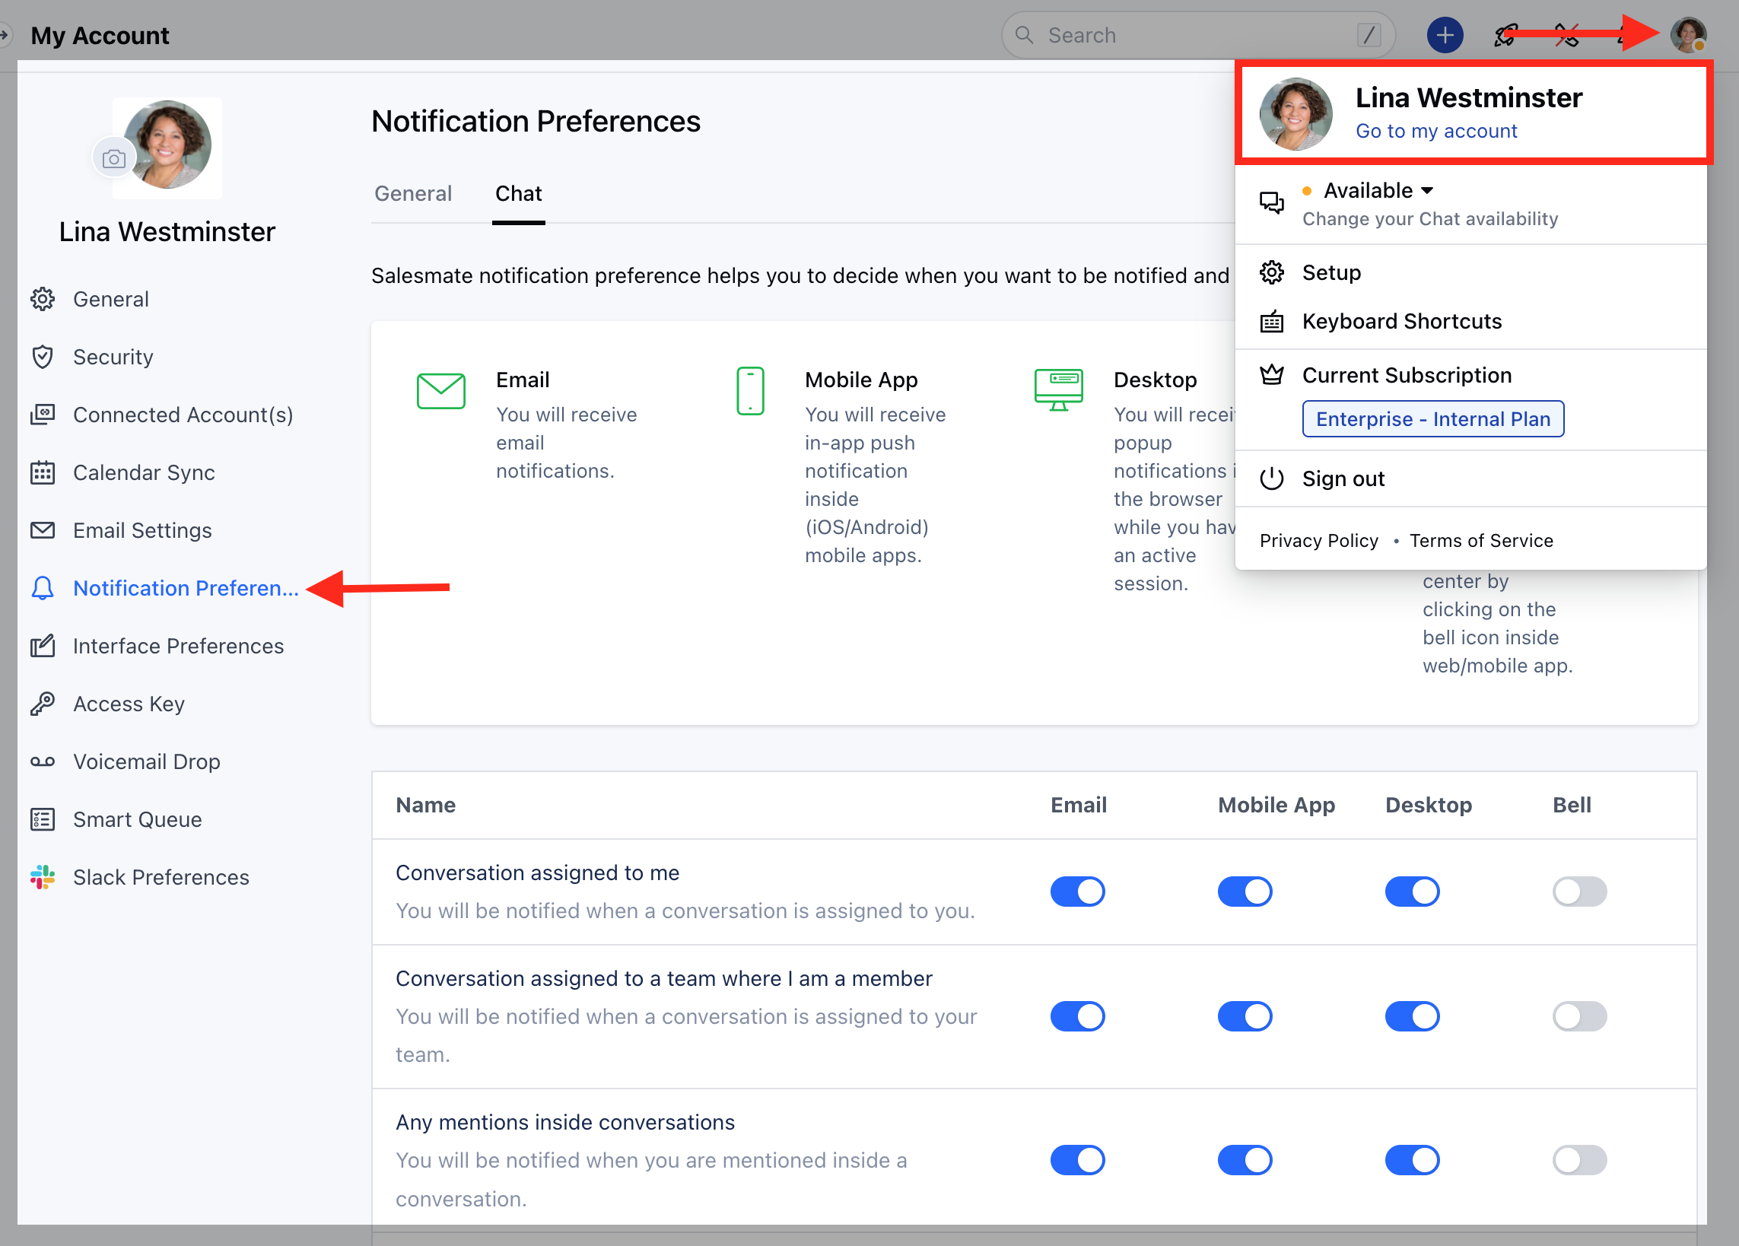
Task: Click the envelope icon beside Email Settings
Action: point(43,531)
